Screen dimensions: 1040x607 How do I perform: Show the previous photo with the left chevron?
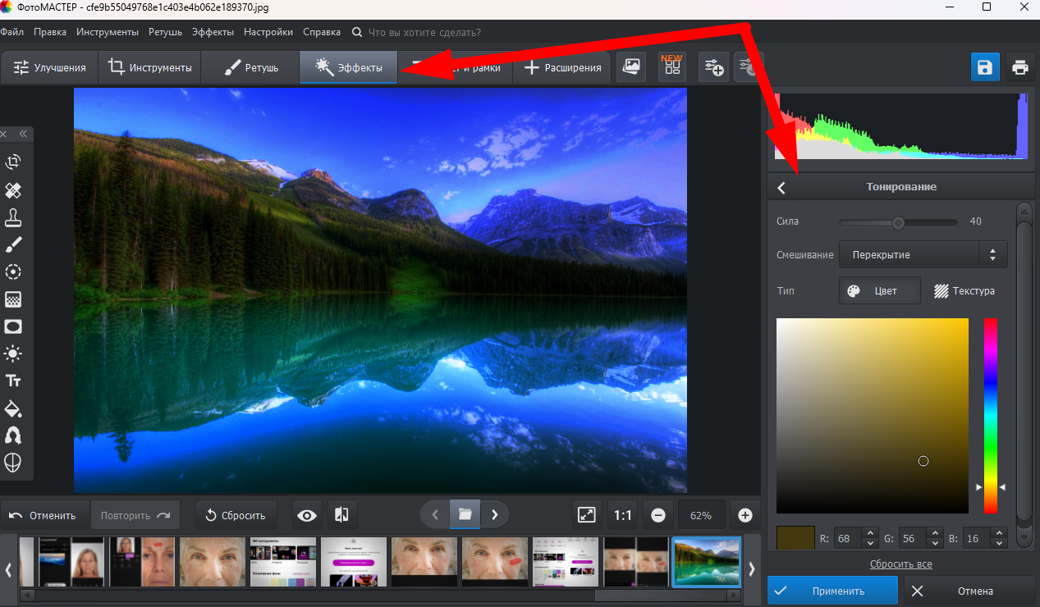(x=435, y=515)
